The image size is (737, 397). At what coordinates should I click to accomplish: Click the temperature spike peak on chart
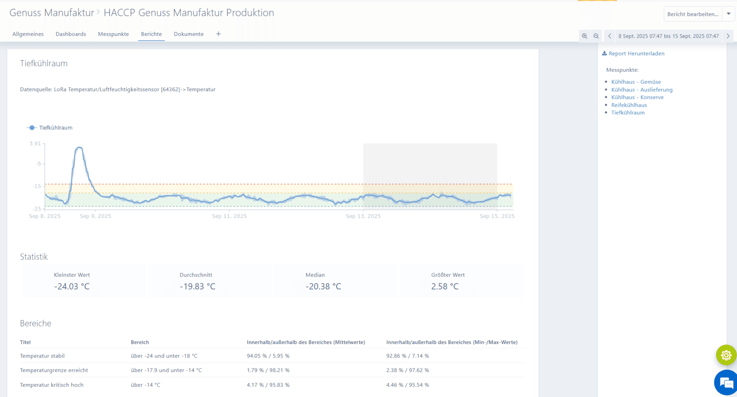79,148
